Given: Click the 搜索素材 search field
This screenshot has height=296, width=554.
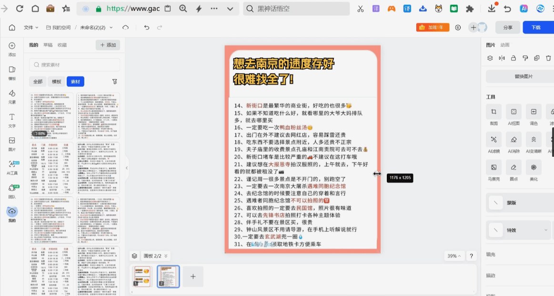Looking at the screenshot, I should [x=75, y=65].
